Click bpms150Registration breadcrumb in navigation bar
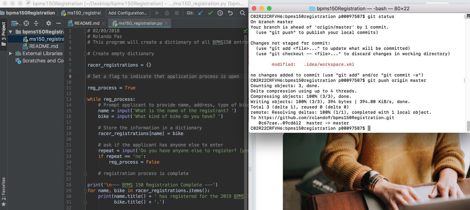Viewport: 470px width, 210px height. [x=27, y=13]
